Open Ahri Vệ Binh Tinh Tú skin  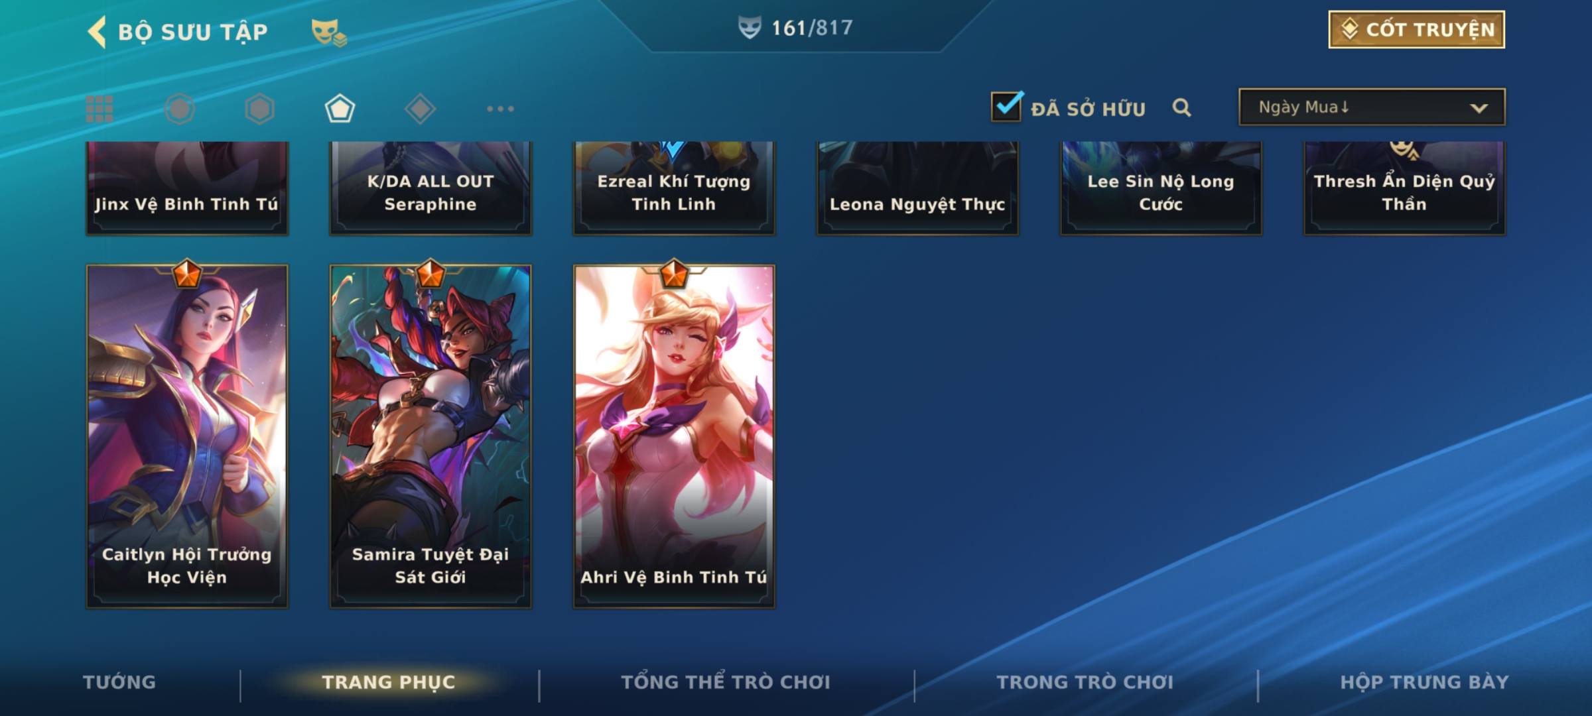(674, 436)
